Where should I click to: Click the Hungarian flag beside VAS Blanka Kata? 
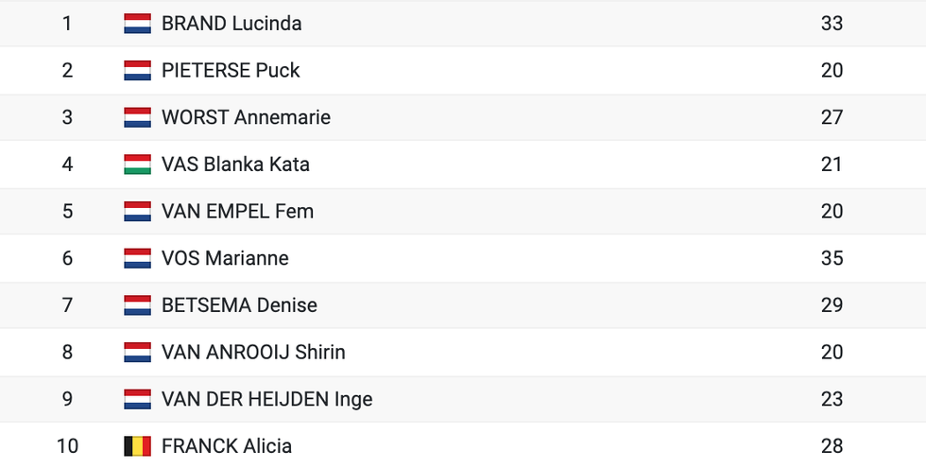(x=138, y=165)
